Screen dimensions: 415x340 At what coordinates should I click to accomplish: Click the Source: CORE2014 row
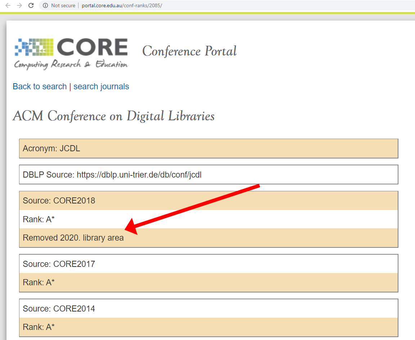tap(209, 309)
